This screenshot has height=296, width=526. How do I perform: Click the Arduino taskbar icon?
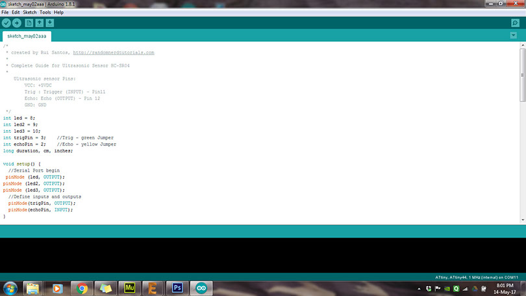(x=201, y=289)
